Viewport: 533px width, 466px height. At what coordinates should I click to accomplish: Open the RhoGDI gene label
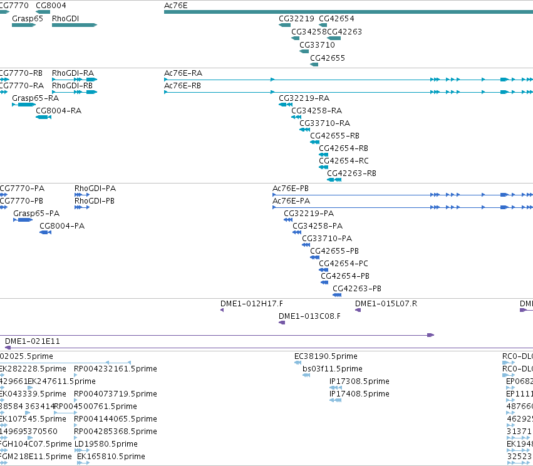(x=65, y=19)
